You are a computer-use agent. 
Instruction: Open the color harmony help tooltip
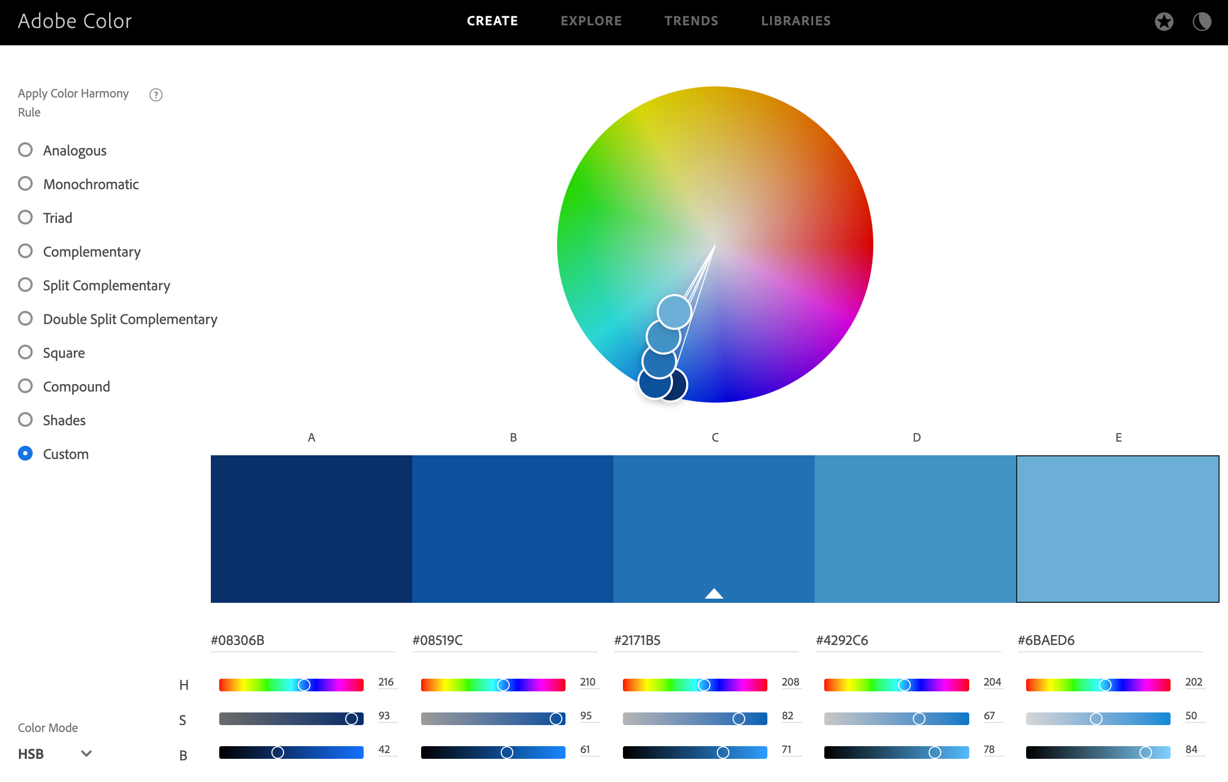tap(156, 95)
